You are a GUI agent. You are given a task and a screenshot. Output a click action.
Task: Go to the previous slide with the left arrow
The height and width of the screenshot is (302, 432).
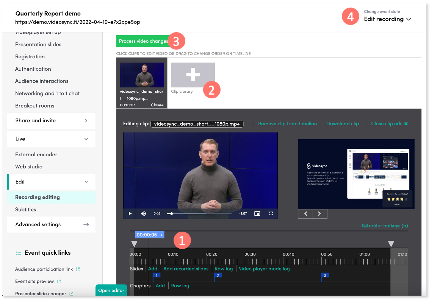[x=305, y=214]
